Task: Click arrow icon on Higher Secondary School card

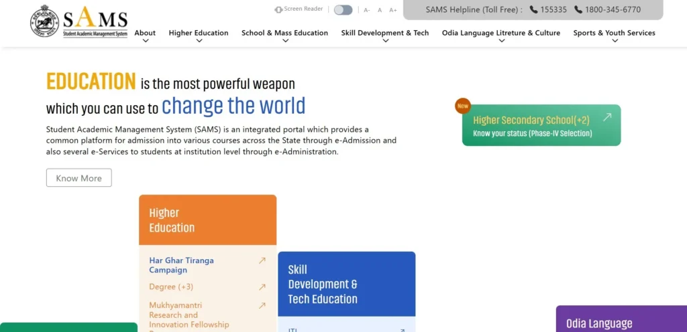Action: click(606, 117)
